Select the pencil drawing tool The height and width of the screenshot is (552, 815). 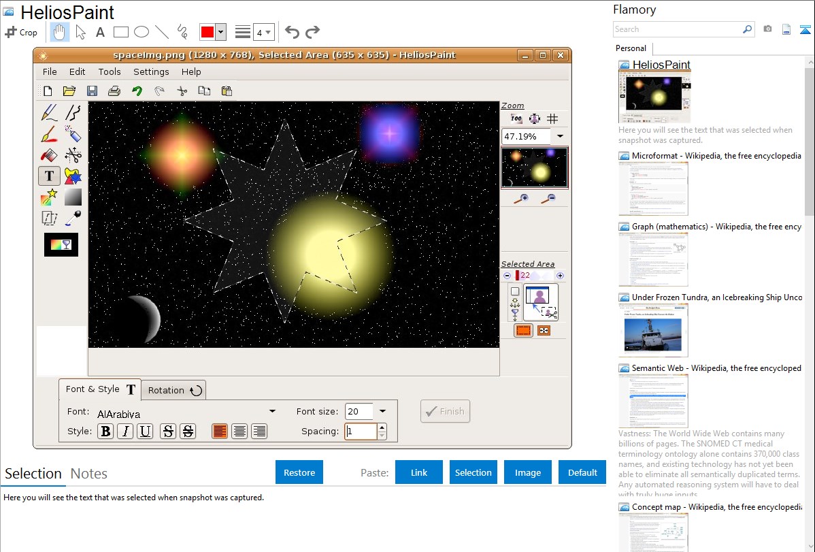click(x=50, y=112)
